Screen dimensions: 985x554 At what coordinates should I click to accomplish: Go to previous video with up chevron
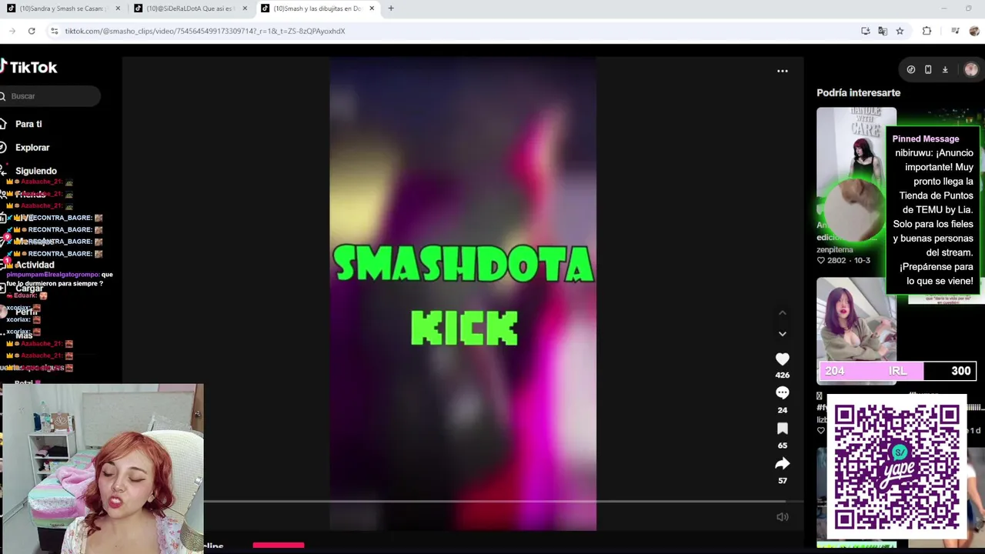point(782,312)
